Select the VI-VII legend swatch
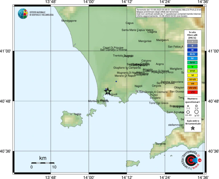 [192, 80]
